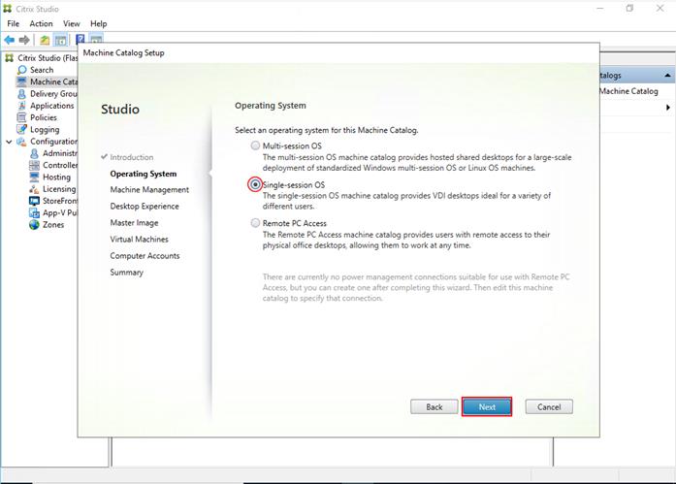The image size is (676, 484).
Task: Click Desktop Experience wizard step
Action: [145, 206]
